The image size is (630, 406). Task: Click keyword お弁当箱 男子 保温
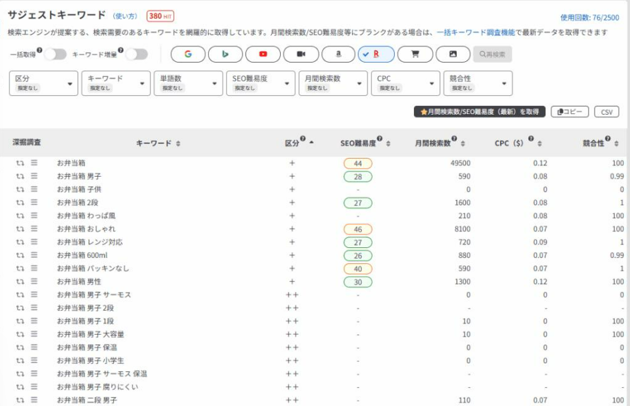(87, 347)
